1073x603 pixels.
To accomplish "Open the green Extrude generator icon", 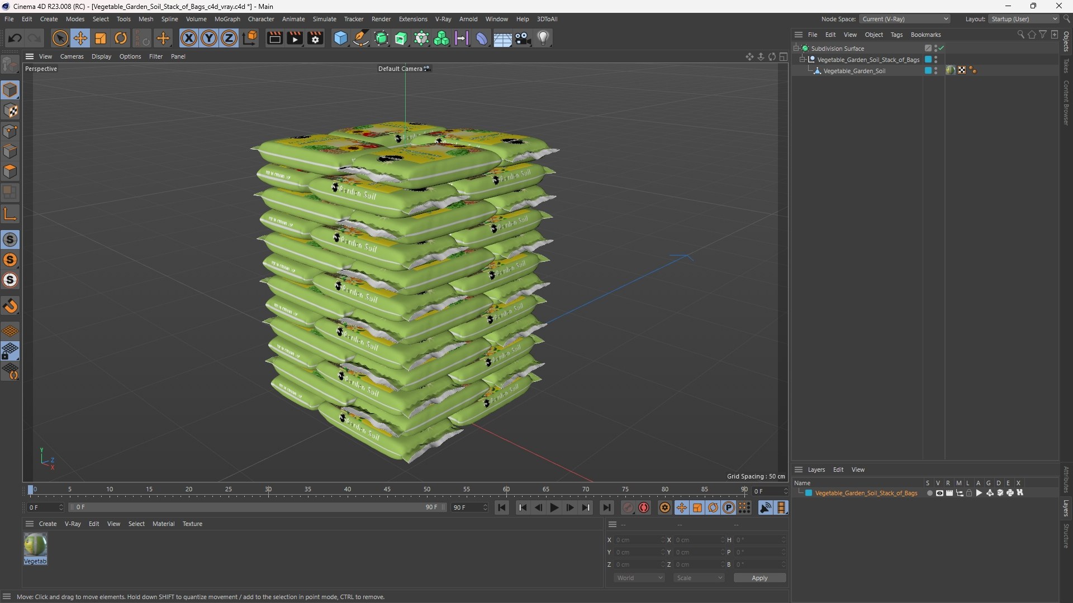I will [x=401, y=38].
